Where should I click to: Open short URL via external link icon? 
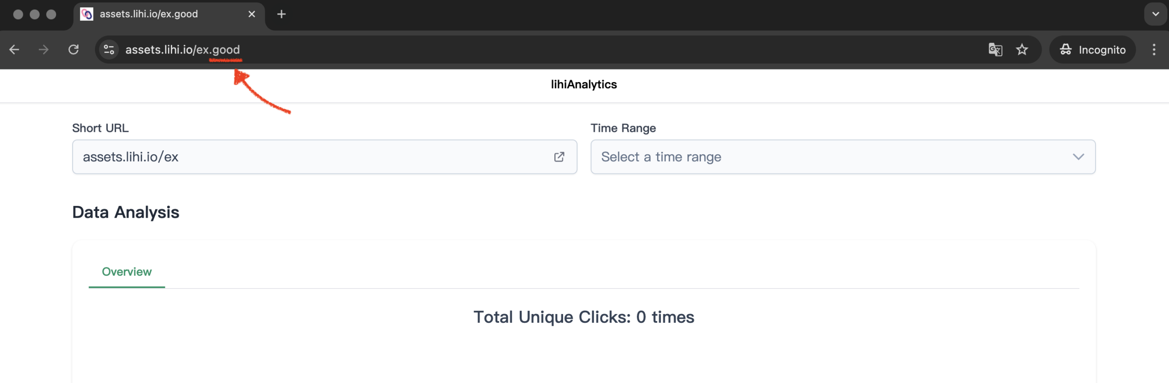coord(559,157)
